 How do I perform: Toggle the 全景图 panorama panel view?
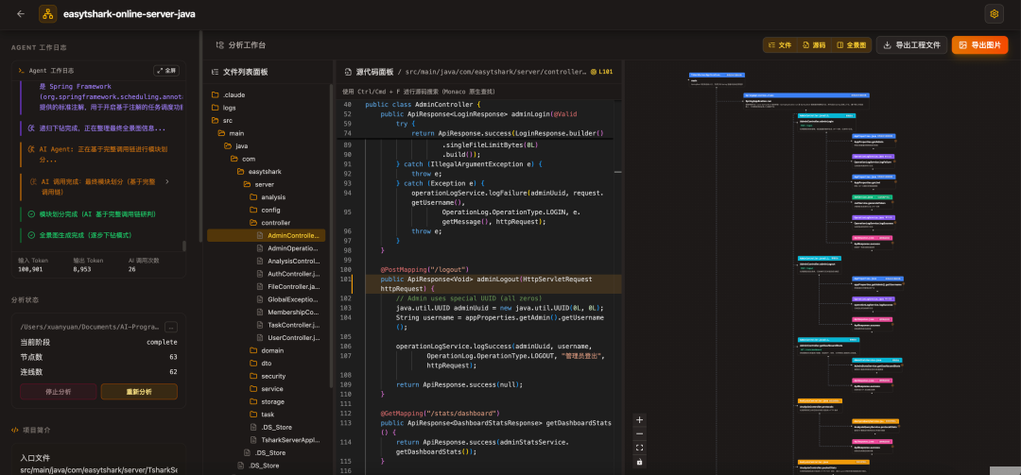tap(850, 44)
